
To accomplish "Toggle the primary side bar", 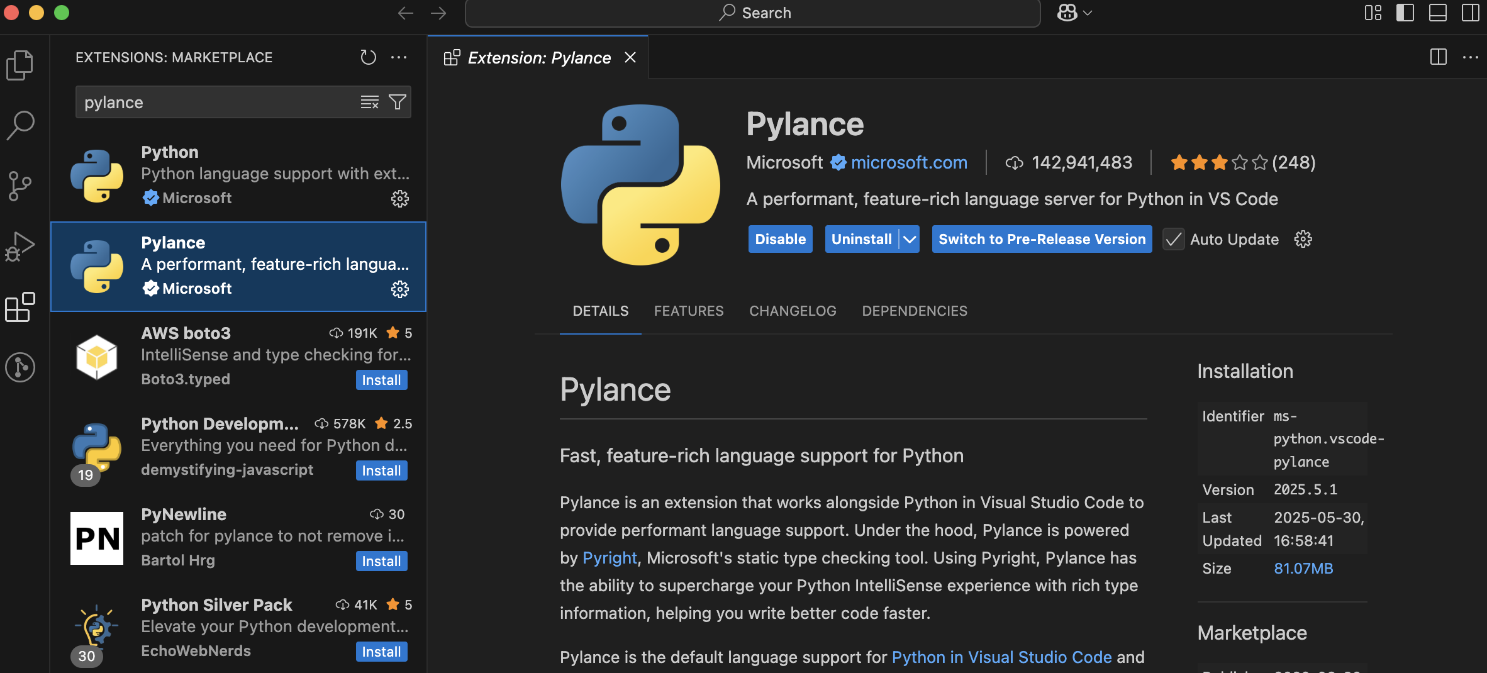I will coord(1405,13).
